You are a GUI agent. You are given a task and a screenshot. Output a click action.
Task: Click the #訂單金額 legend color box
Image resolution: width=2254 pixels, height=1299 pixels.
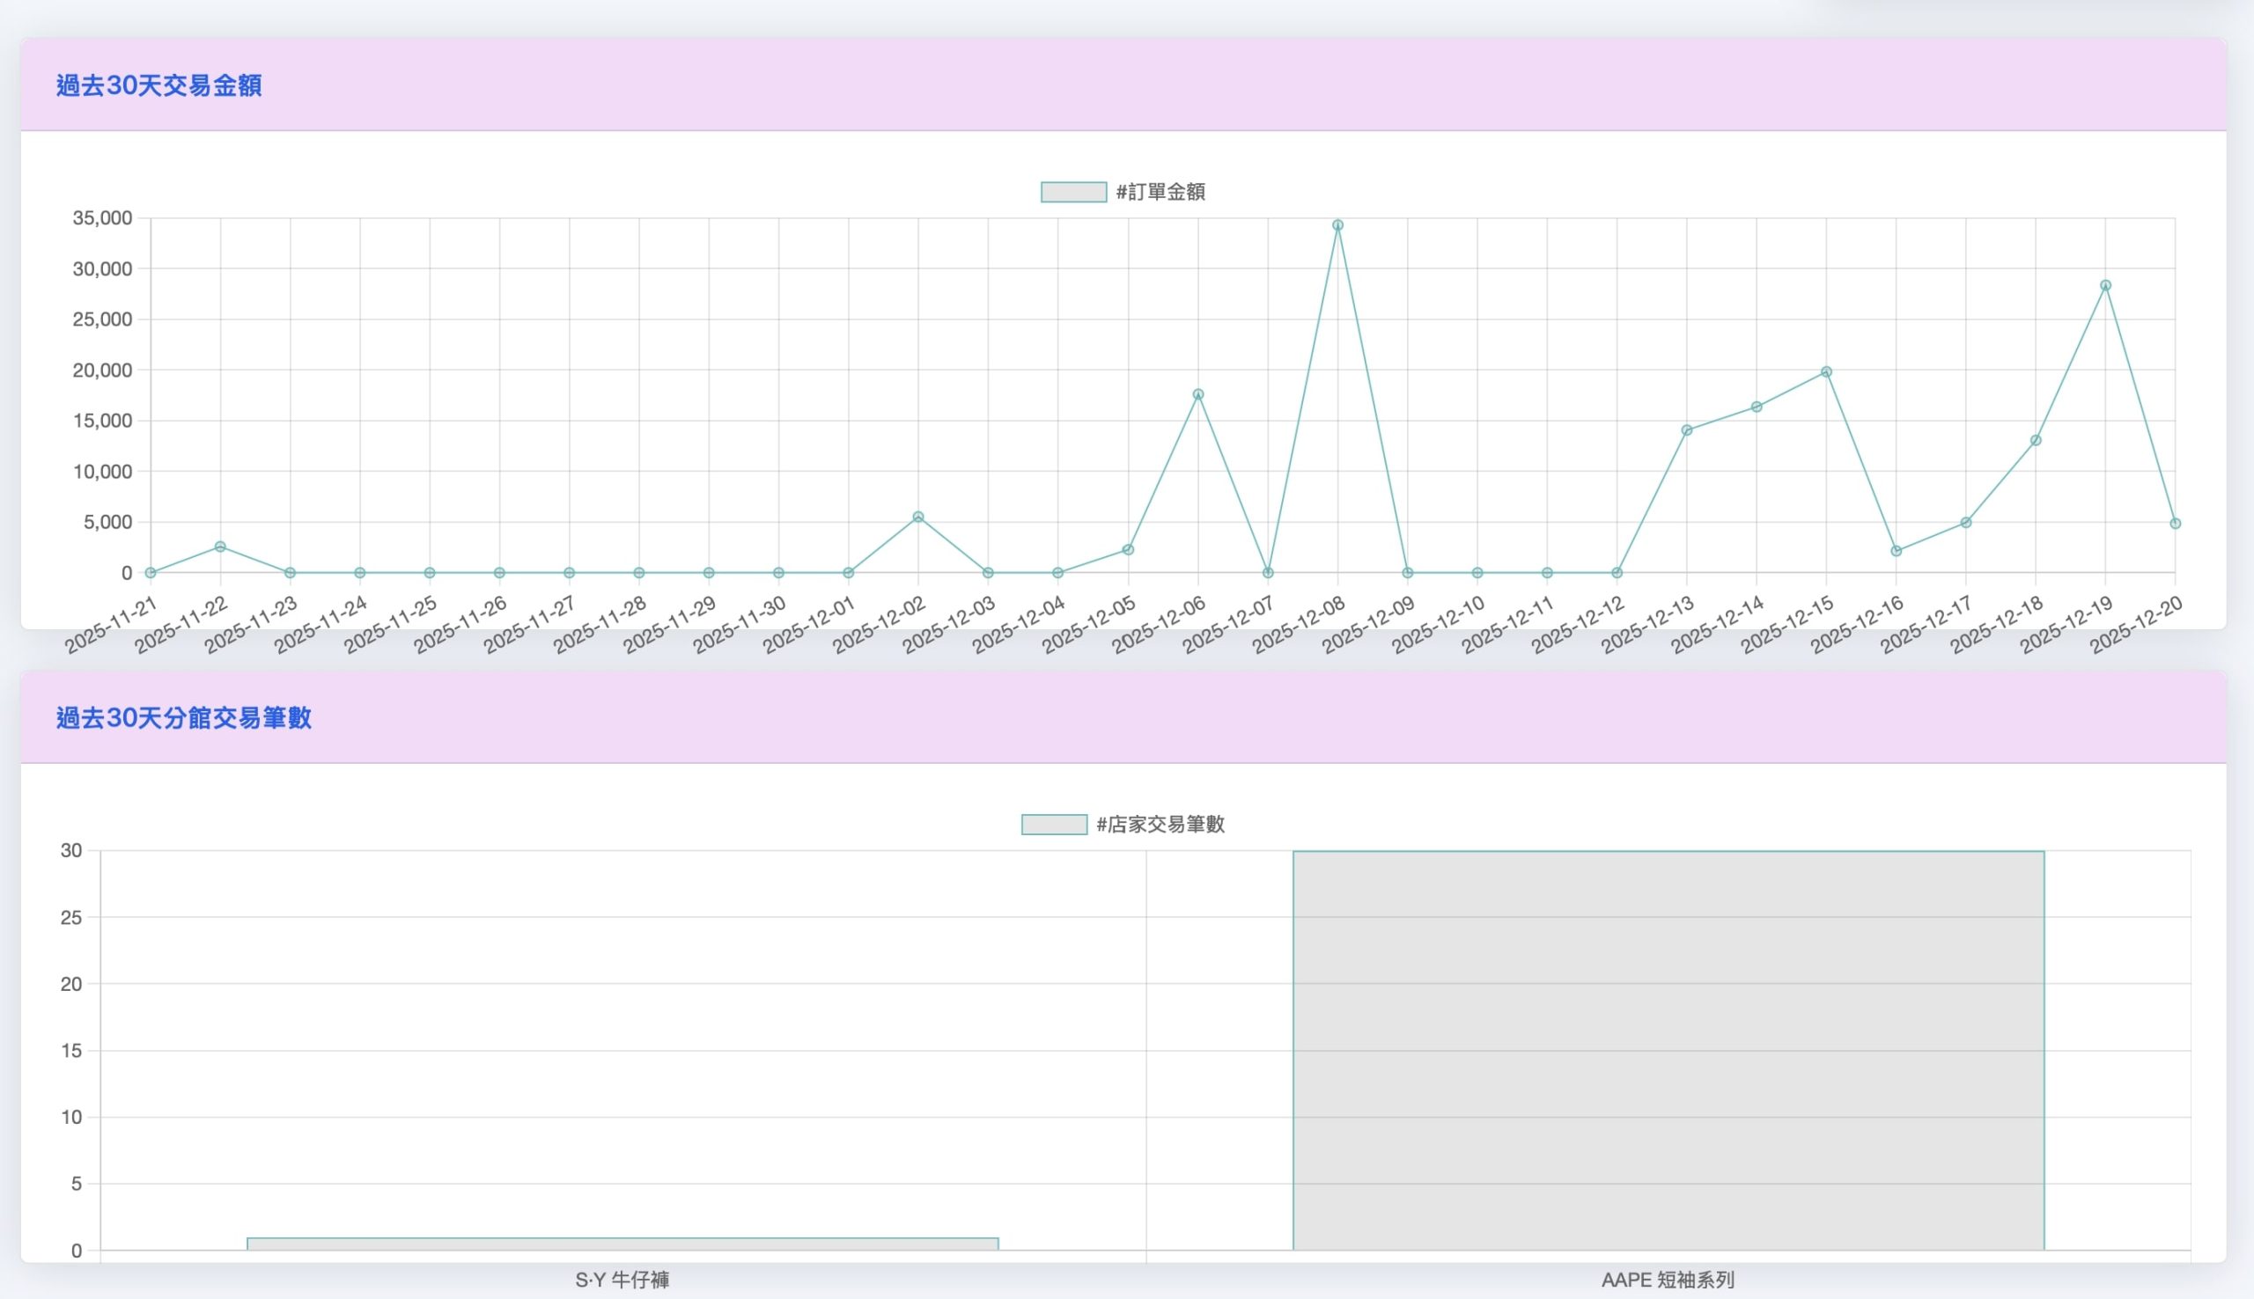[x=1073, y=192]
